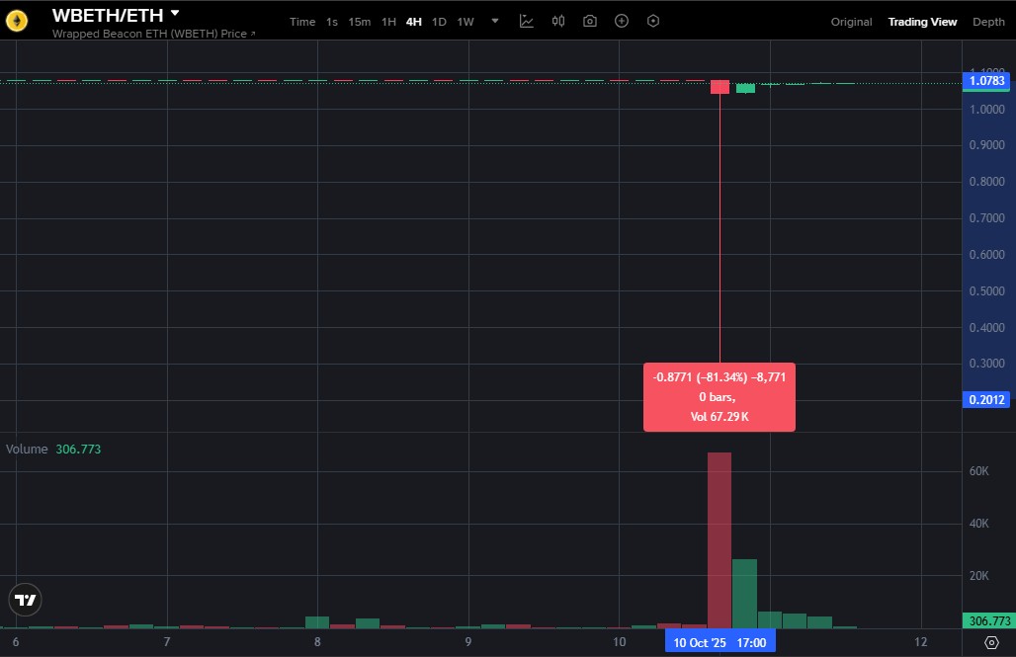Open axis settings gear at bottom right

[x=991, y=642]
